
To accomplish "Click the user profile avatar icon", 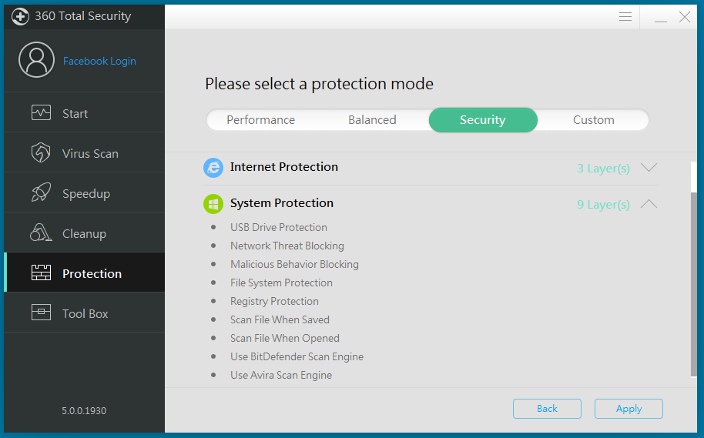I will coord(36,61).
